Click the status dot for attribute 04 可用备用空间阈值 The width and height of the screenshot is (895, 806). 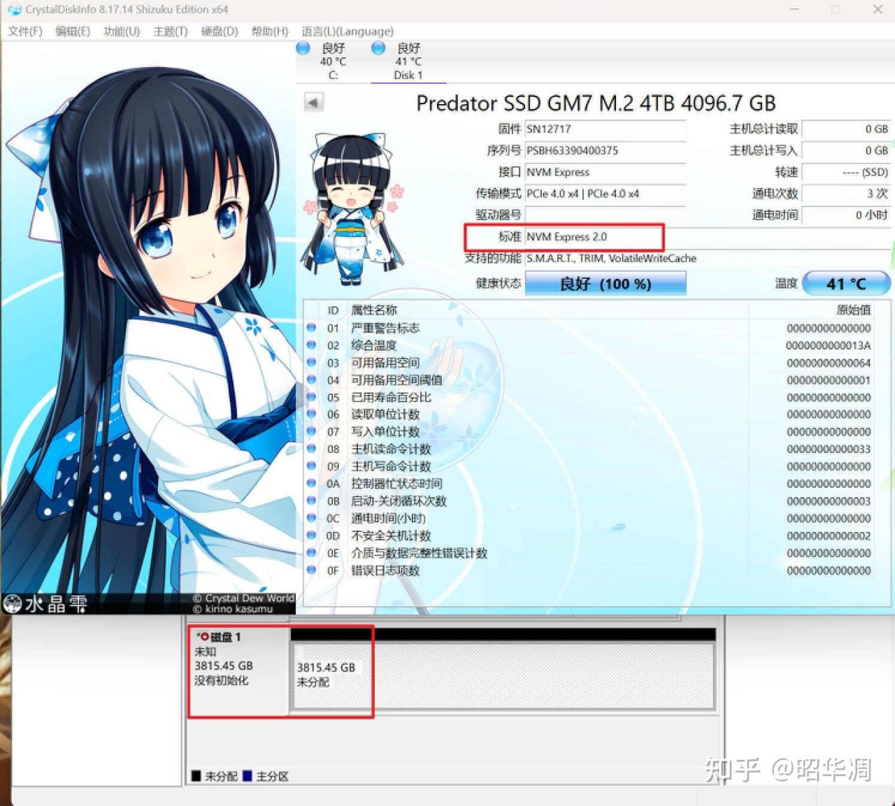click(311, 380)
